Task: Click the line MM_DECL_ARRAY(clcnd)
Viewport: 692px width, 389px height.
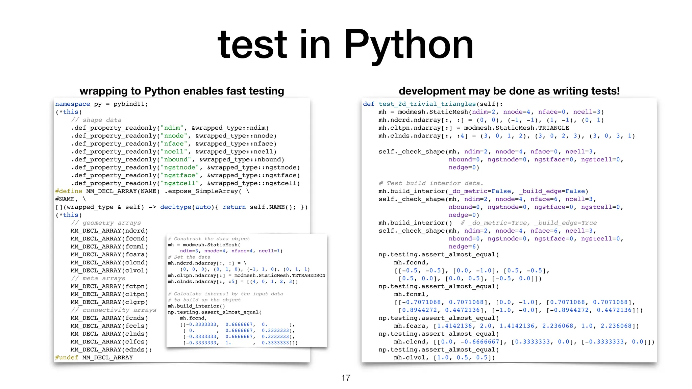Action: click(x=109, y=263)
